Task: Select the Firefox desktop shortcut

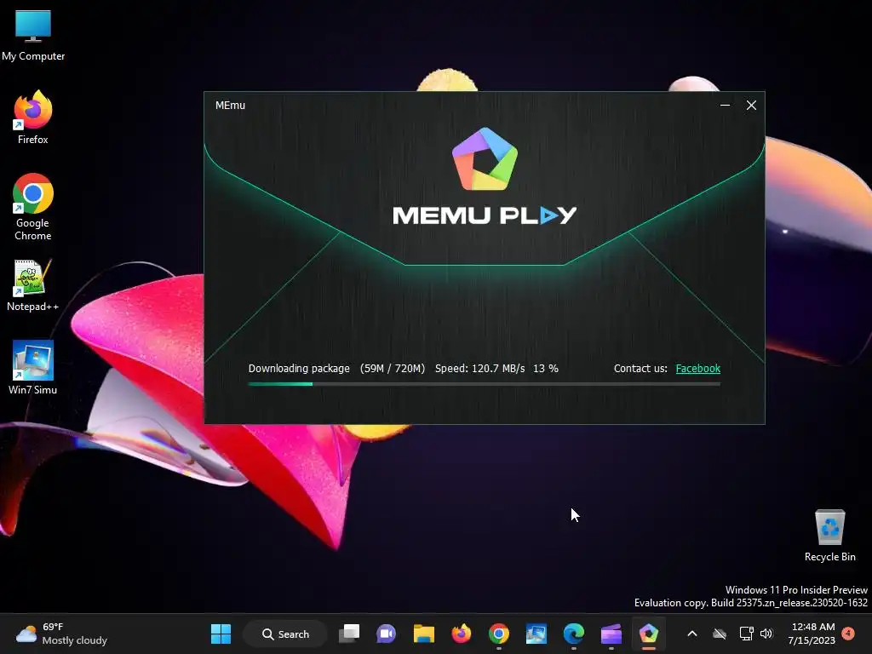Action: tap(33, 118)
